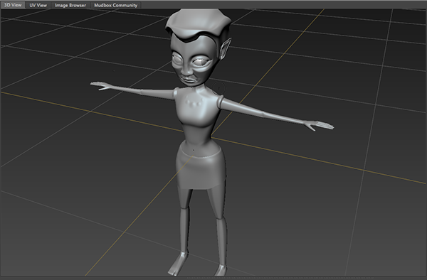427x280 pixels.
Task: Open the UV View tab
Action: [x=38, y=5]
